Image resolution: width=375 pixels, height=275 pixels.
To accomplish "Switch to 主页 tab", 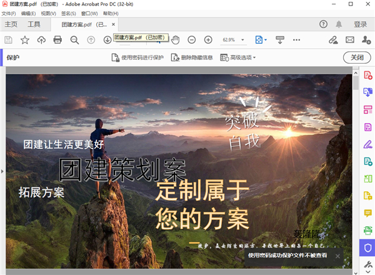I will point(11,24).
